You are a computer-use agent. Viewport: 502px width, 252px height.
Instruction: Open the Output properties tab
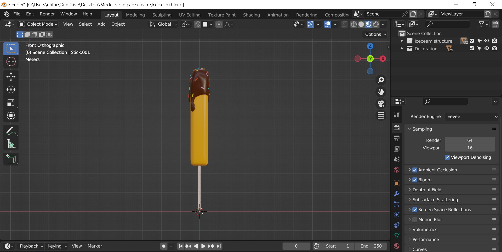[x=397, y=138]
